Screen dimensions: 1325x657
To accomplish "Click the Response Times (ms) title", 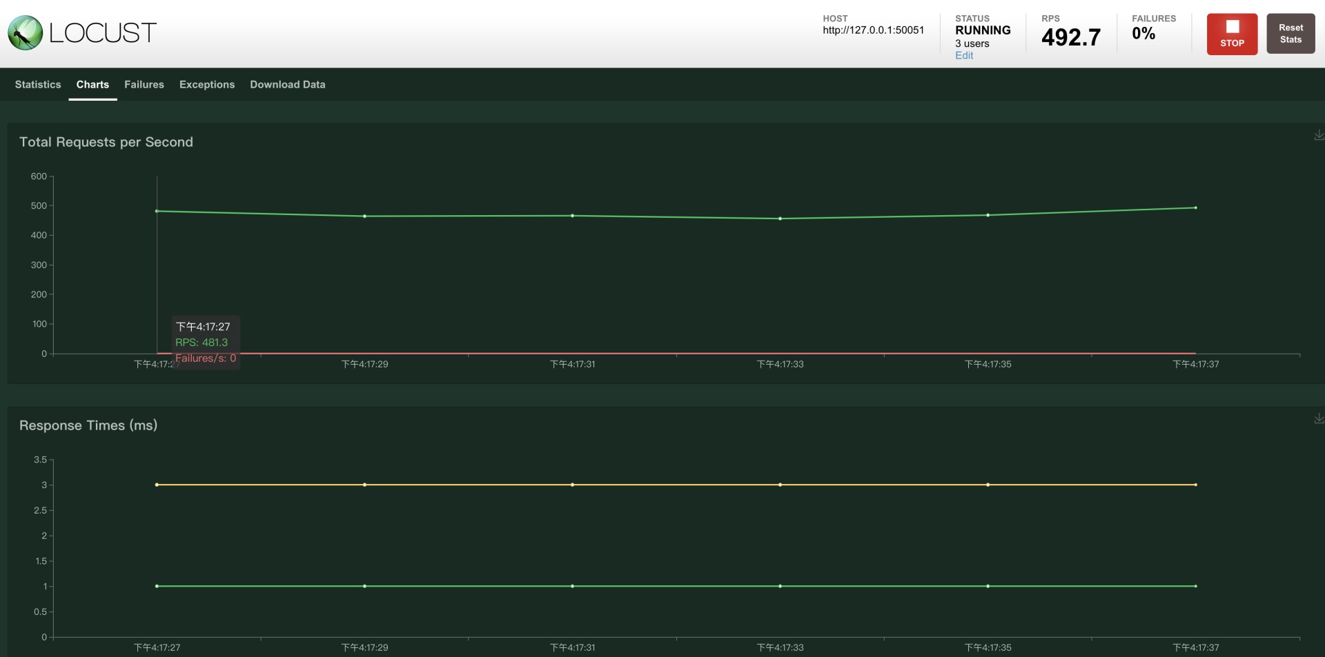I will pos(88,425).
